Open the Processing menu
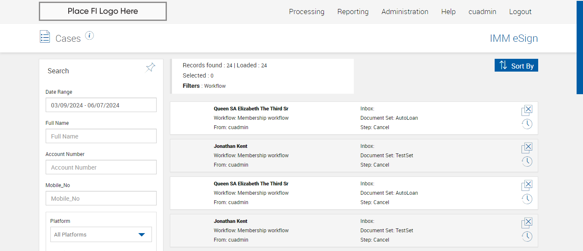Screen dimensions: 583x251 pos(306,12)
